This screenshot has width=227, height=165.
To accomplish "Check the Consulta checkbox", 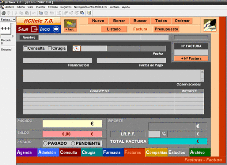I will (x=26, y=48).
